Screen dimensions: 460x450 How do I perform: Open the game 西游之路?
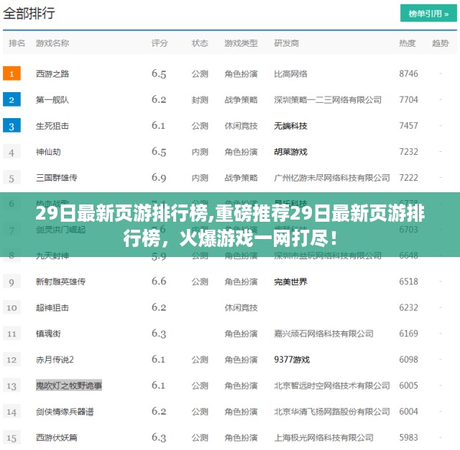click(x=52, y=73)
